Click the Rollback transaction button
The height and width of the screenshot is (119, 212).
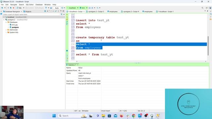[39, 8]
